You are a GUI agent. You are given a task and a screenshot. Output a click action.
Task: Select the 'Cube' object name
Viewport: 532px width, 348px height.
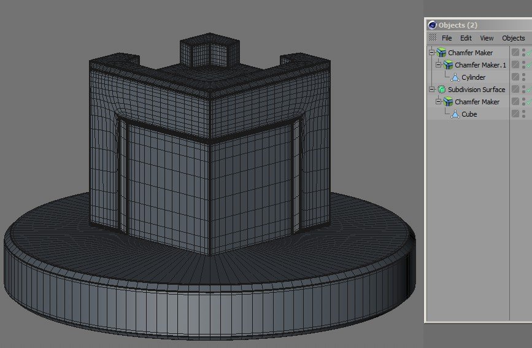(469, 114)
